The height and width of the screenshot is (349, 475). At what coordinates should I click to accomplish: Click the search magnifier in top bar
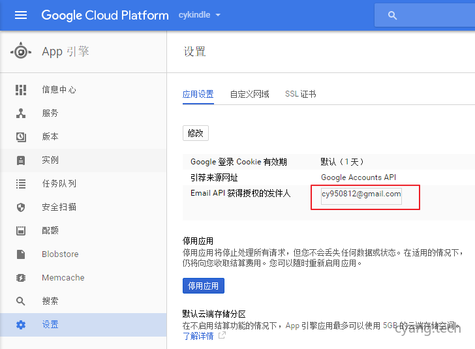(x=392, y=15)
